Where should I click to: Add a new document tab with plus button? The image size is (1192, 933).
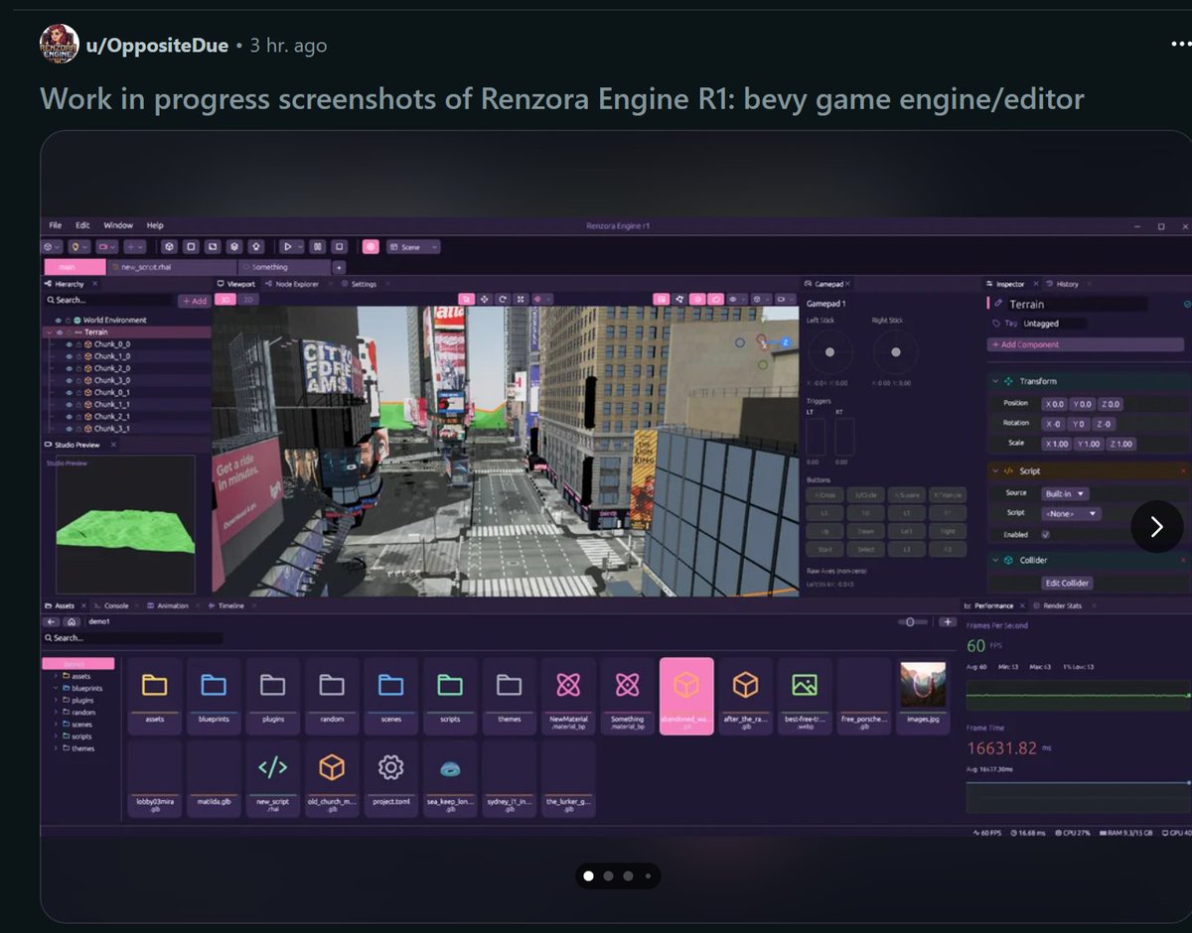[339, 267]
